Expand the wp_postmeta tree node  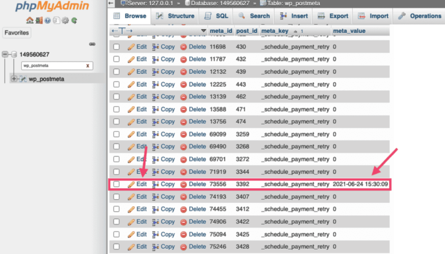click(14, 79)
